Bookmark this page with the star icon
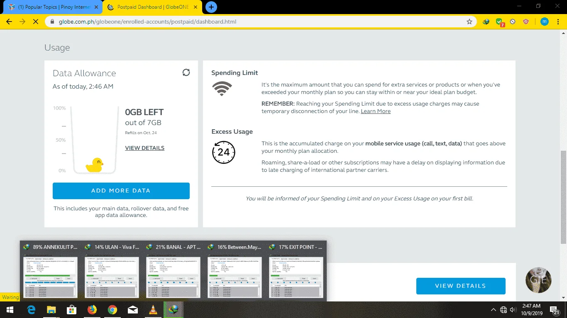567x318 pixels. click(x=469, y=22)
